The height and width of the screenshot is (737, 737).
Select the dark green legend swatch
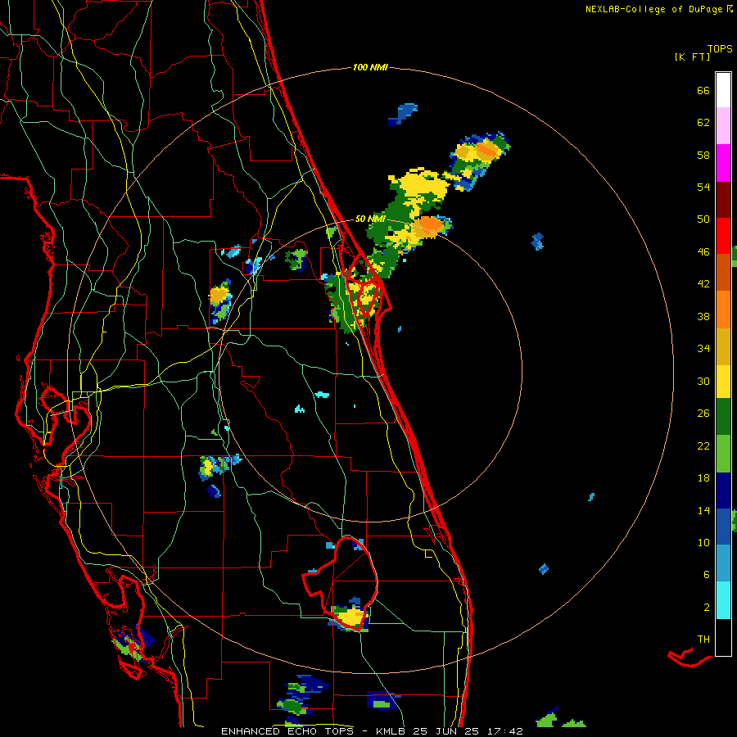723,417
